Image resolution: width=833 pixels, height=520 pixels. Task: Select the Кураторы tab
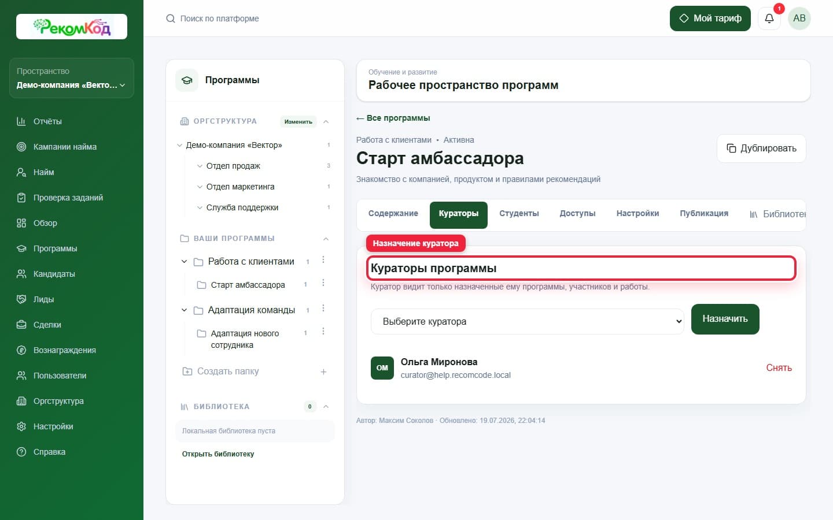[459, 215]
